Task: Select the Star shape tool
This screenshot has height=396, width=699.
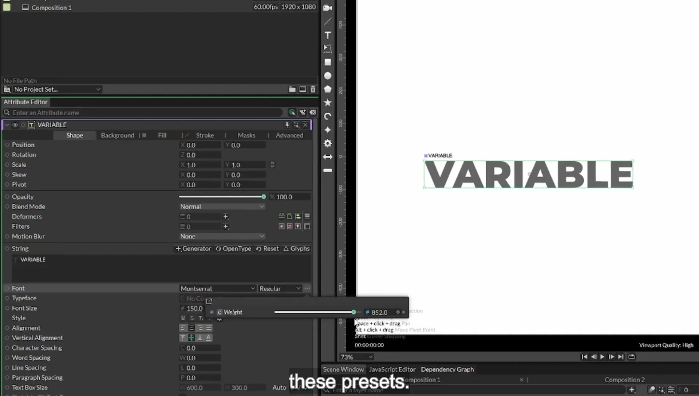Action: 328,103
